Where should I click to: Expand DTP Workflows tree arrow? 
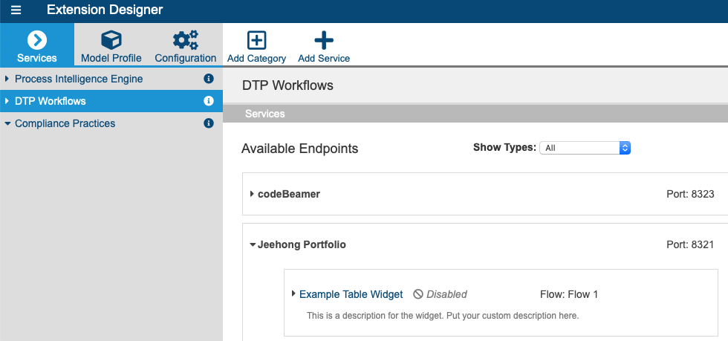(x=7, y=101)
